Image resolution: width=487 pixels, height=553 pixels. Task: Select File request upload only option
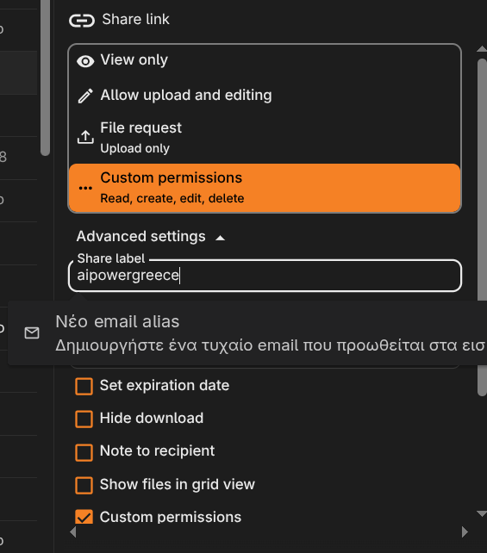pos(265,138)
